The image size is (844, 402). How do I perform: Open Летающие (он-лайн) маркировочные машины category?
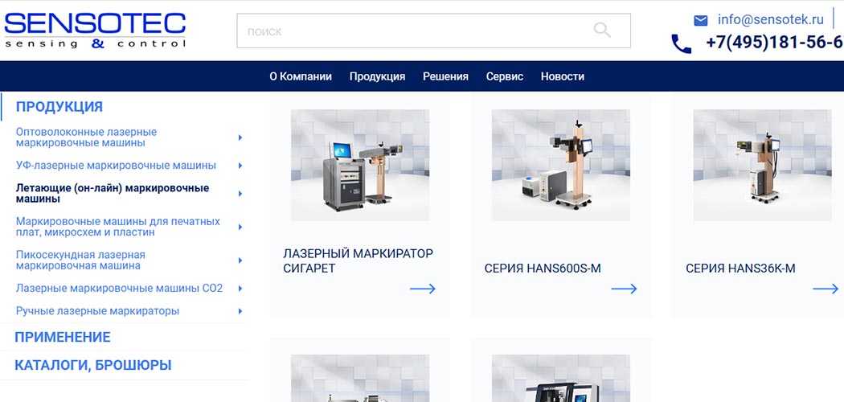[x=113, y=193]
